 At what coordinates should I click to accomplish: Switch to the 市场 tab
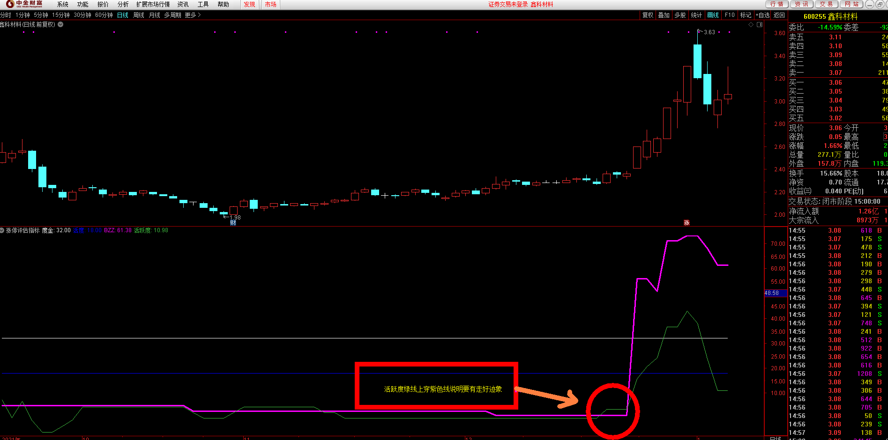(x=271, y=4)
